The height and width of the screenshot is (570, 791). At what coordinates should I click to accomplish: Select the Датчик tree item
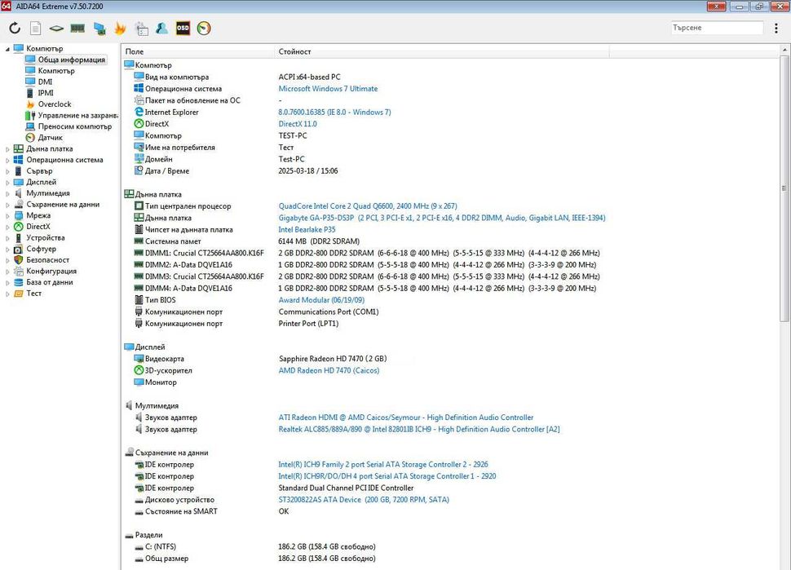click(51, 137)
